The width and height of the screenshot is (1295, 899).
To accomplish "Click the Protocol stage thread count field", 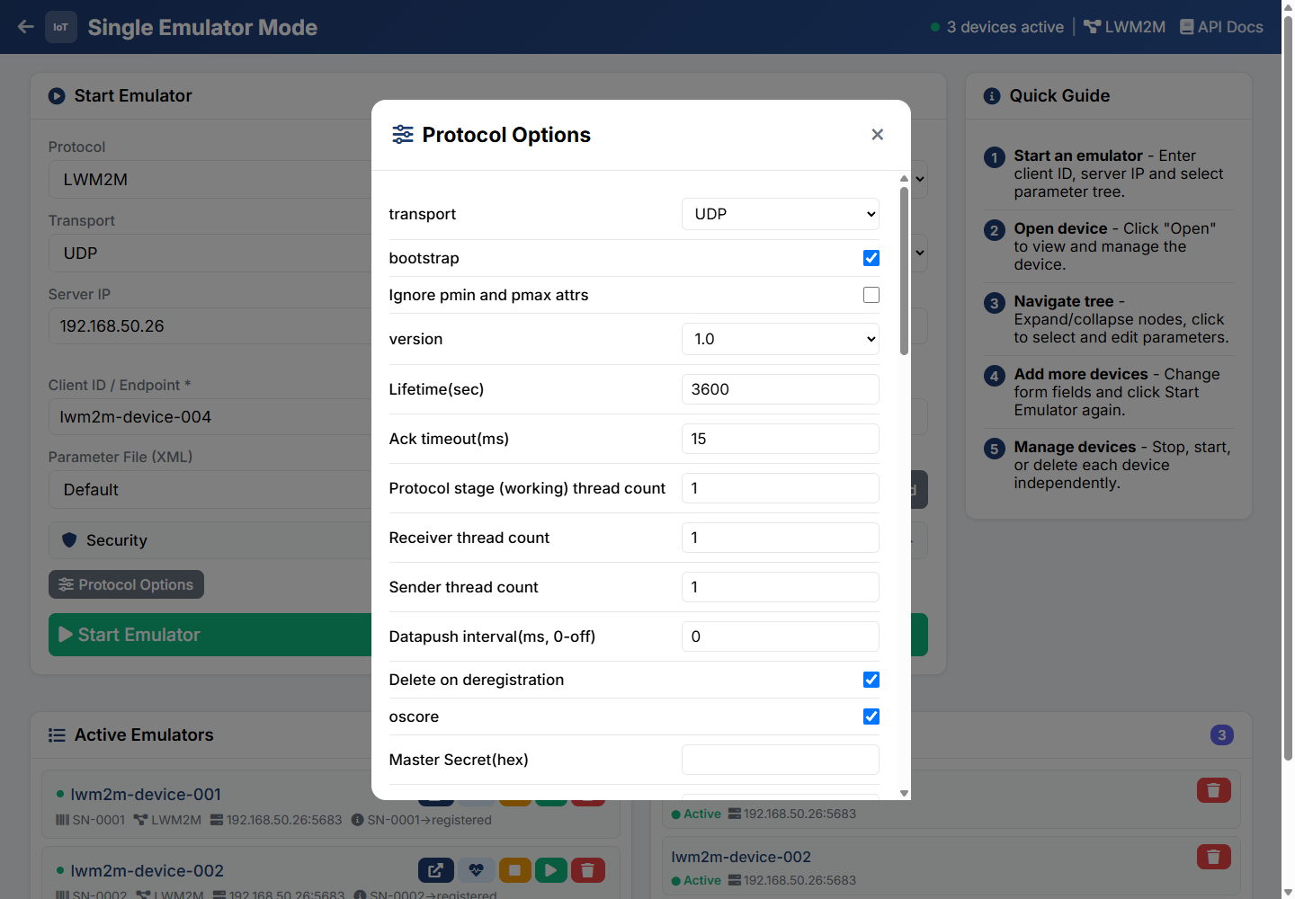I will click(781, 488).
